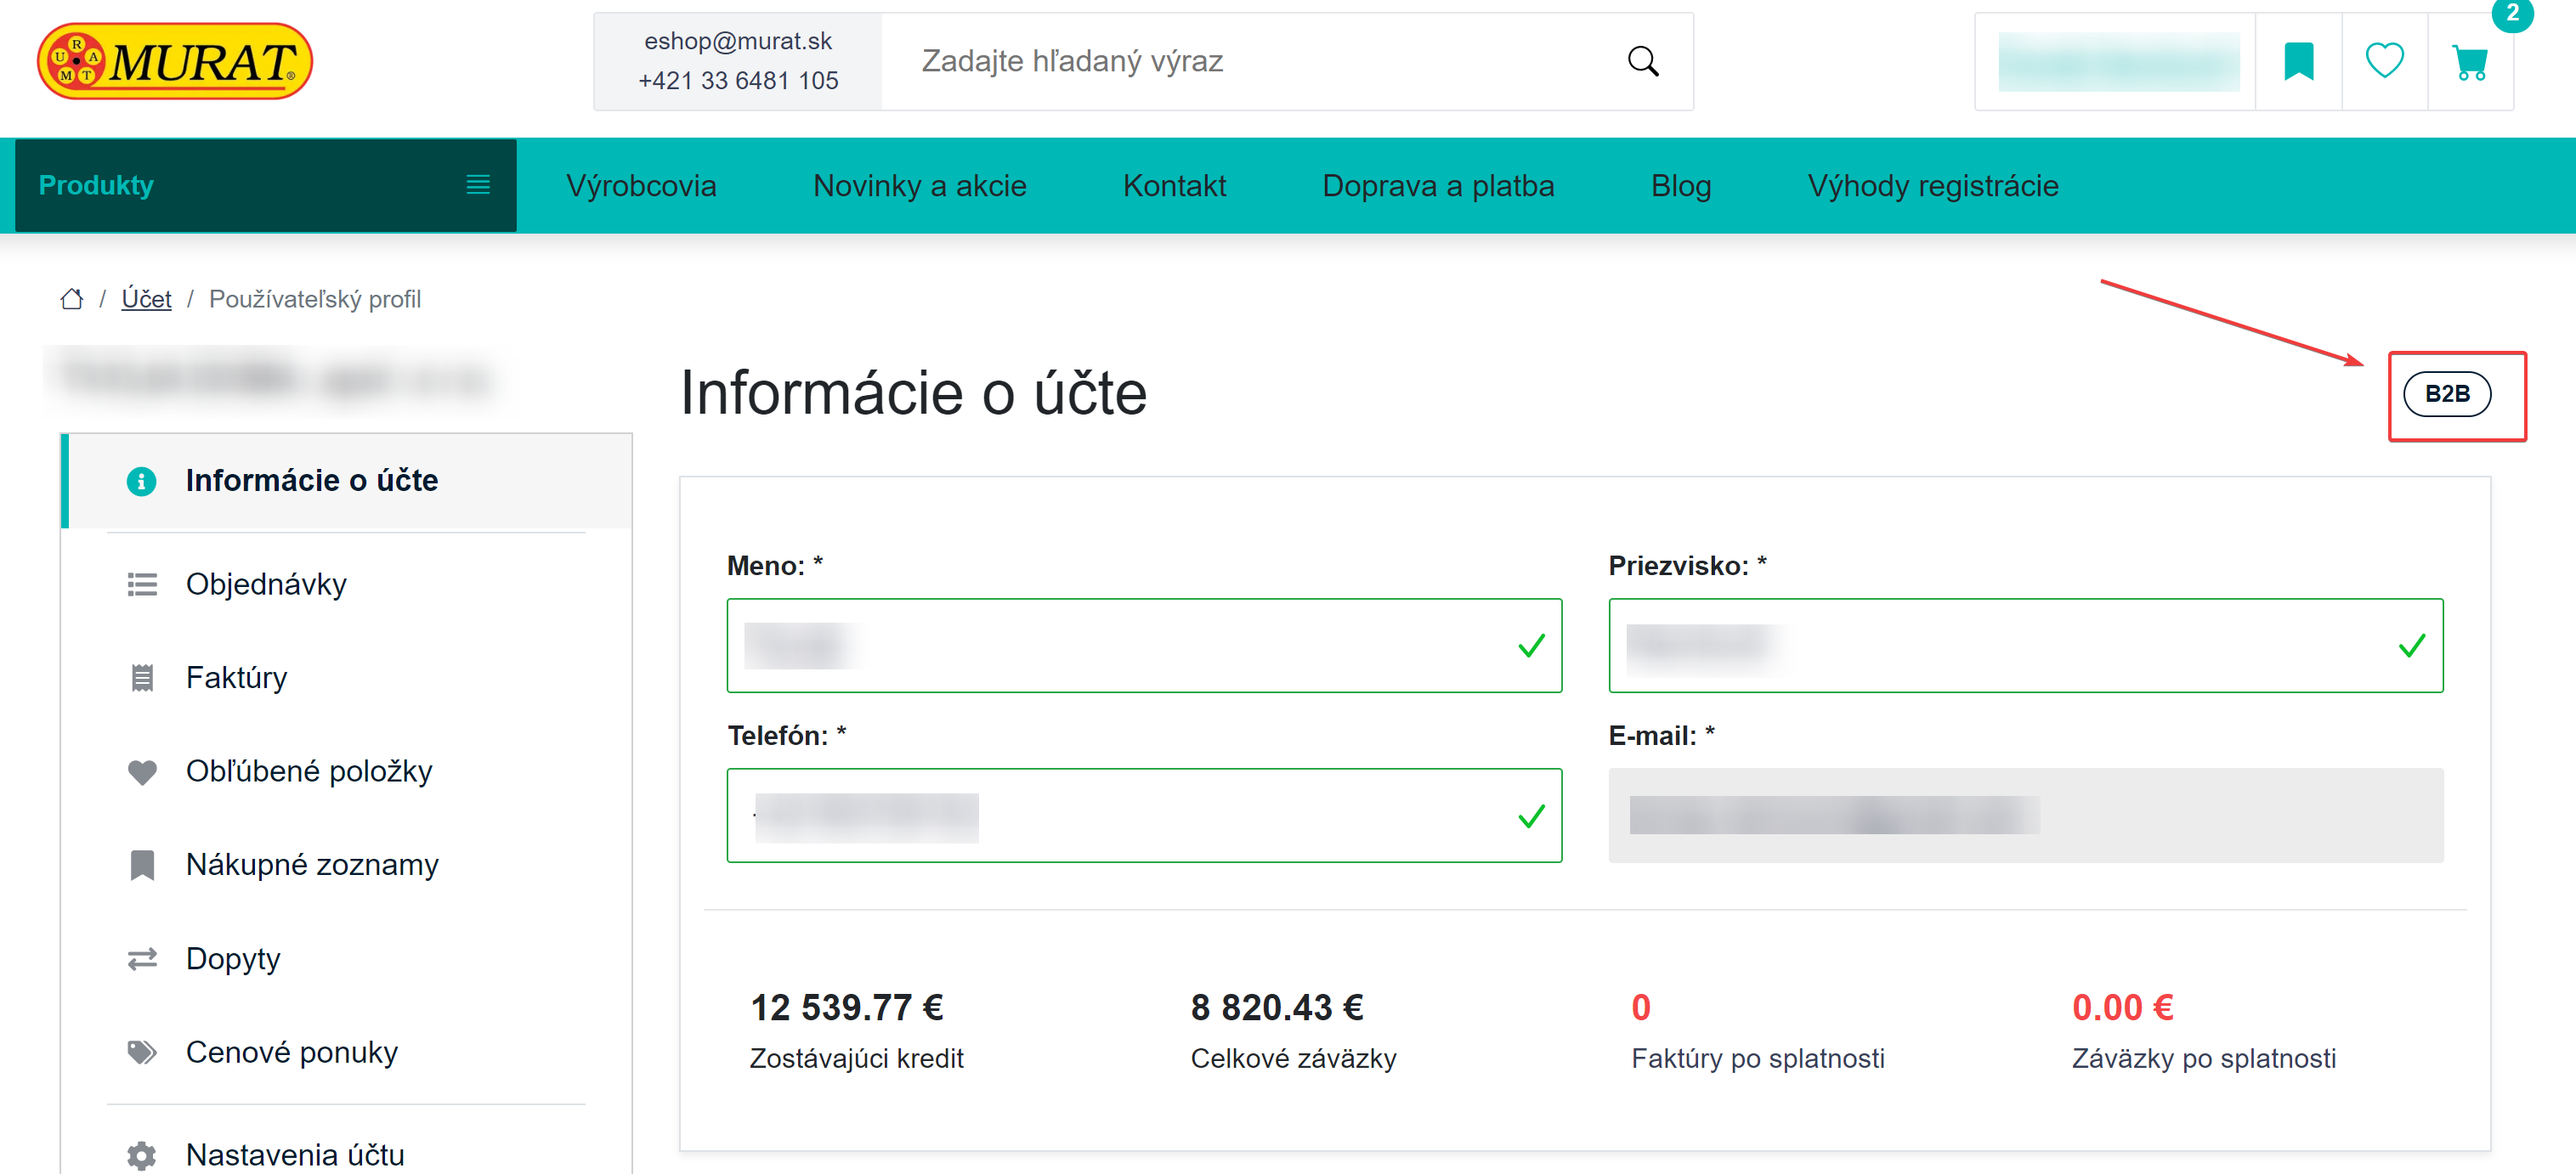Open Cenové ponuky in sidebar

coord(291,1053)
